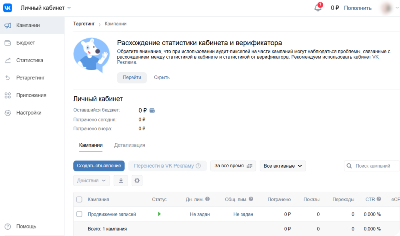This screenshot has height=236, width=400.
Task: Click Кампании breadcrumb
Action: tap(116, 24)
